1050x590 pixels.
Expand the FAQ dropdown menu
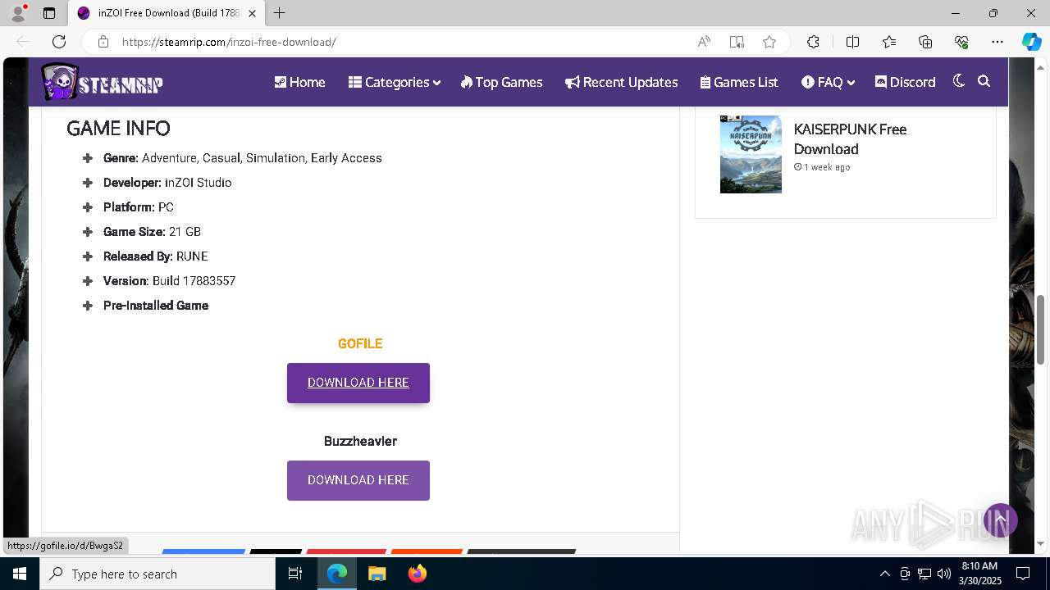point(828,82)
